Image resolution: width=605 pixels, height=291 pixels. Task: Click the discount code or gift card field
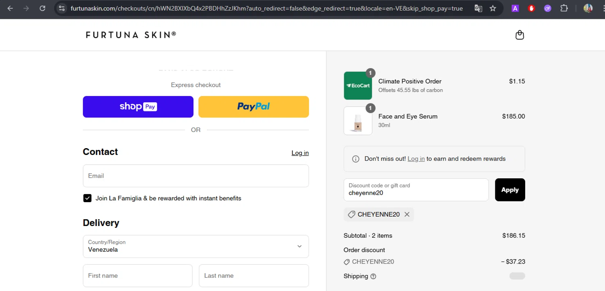coord(416,190)
